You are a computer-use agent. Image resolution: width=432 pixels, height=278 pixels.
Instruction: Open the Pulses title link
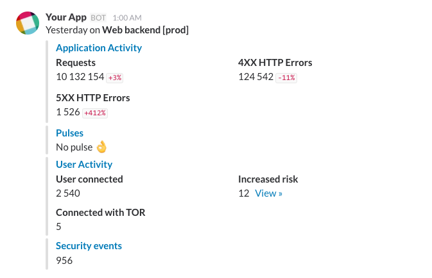click(69, 133)
